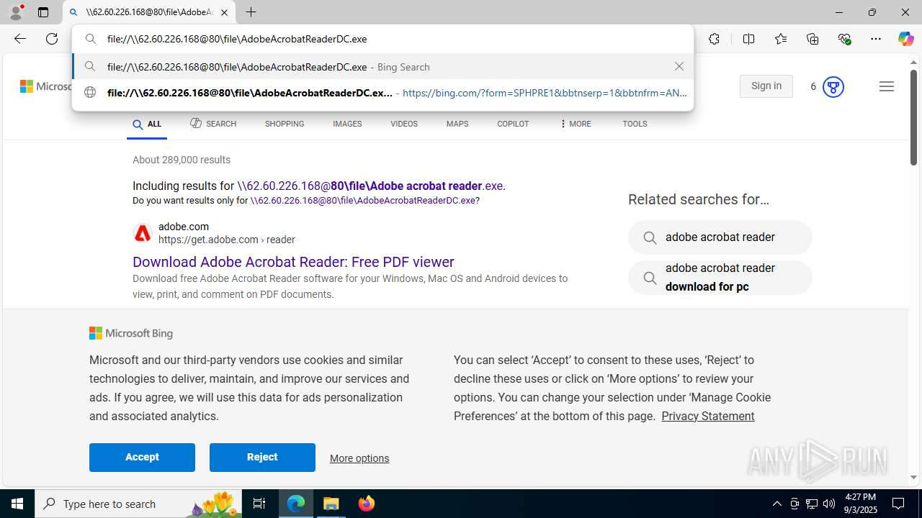Open the network tray icon
This screenshot has height=518, width=922.
pyautogui.click(x=811, y=504)
